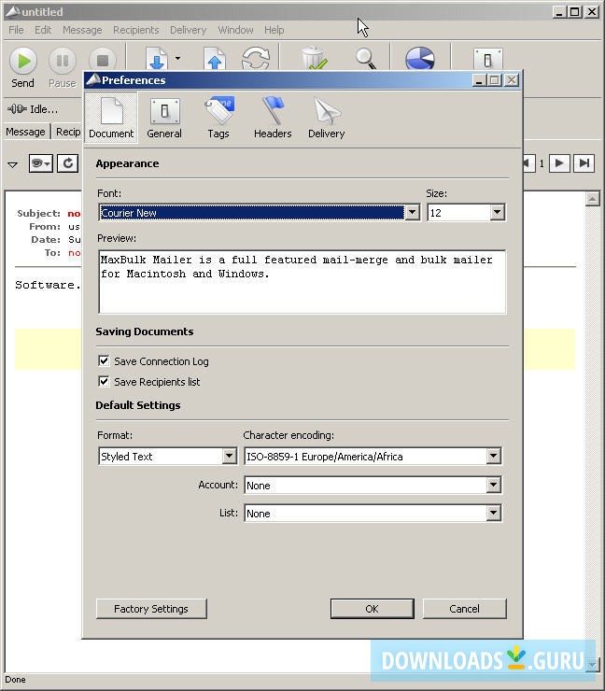This screenshot has height=691, width=605.
Task: Click the Done status bar text
Action: (16, 680)
